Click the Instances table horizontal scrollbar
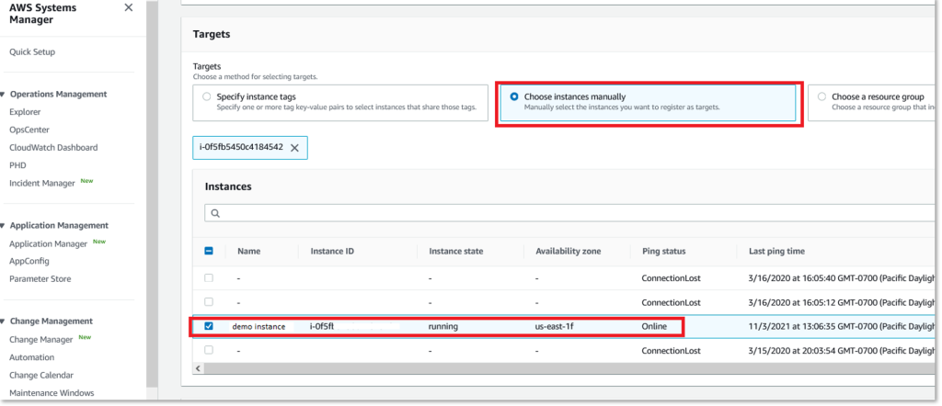Screen dimensions: 942x406 pos(570,367)
